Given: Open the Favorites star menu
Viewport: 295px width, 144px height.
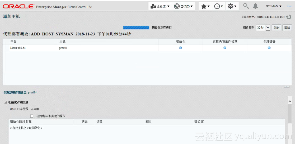Looking at the screenshot, I should coord(205,6).
